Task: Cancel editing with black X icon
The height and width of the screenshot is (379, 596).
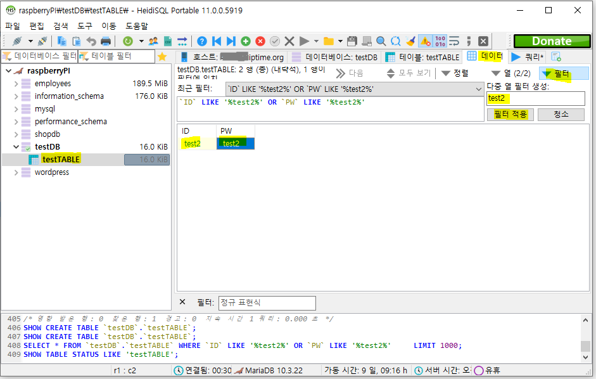Action: [289, 41]
